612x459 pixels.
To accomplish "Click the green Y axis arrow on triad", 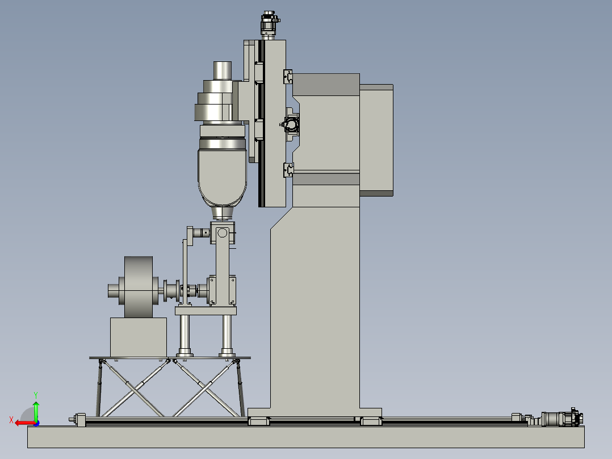I will [36, 411].
